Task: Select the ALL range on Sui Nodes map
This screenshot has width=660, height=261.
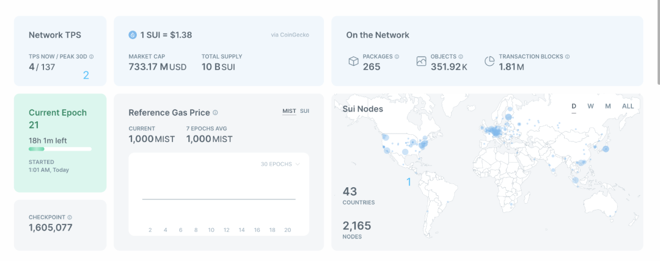Action: [x=628, y=106]
